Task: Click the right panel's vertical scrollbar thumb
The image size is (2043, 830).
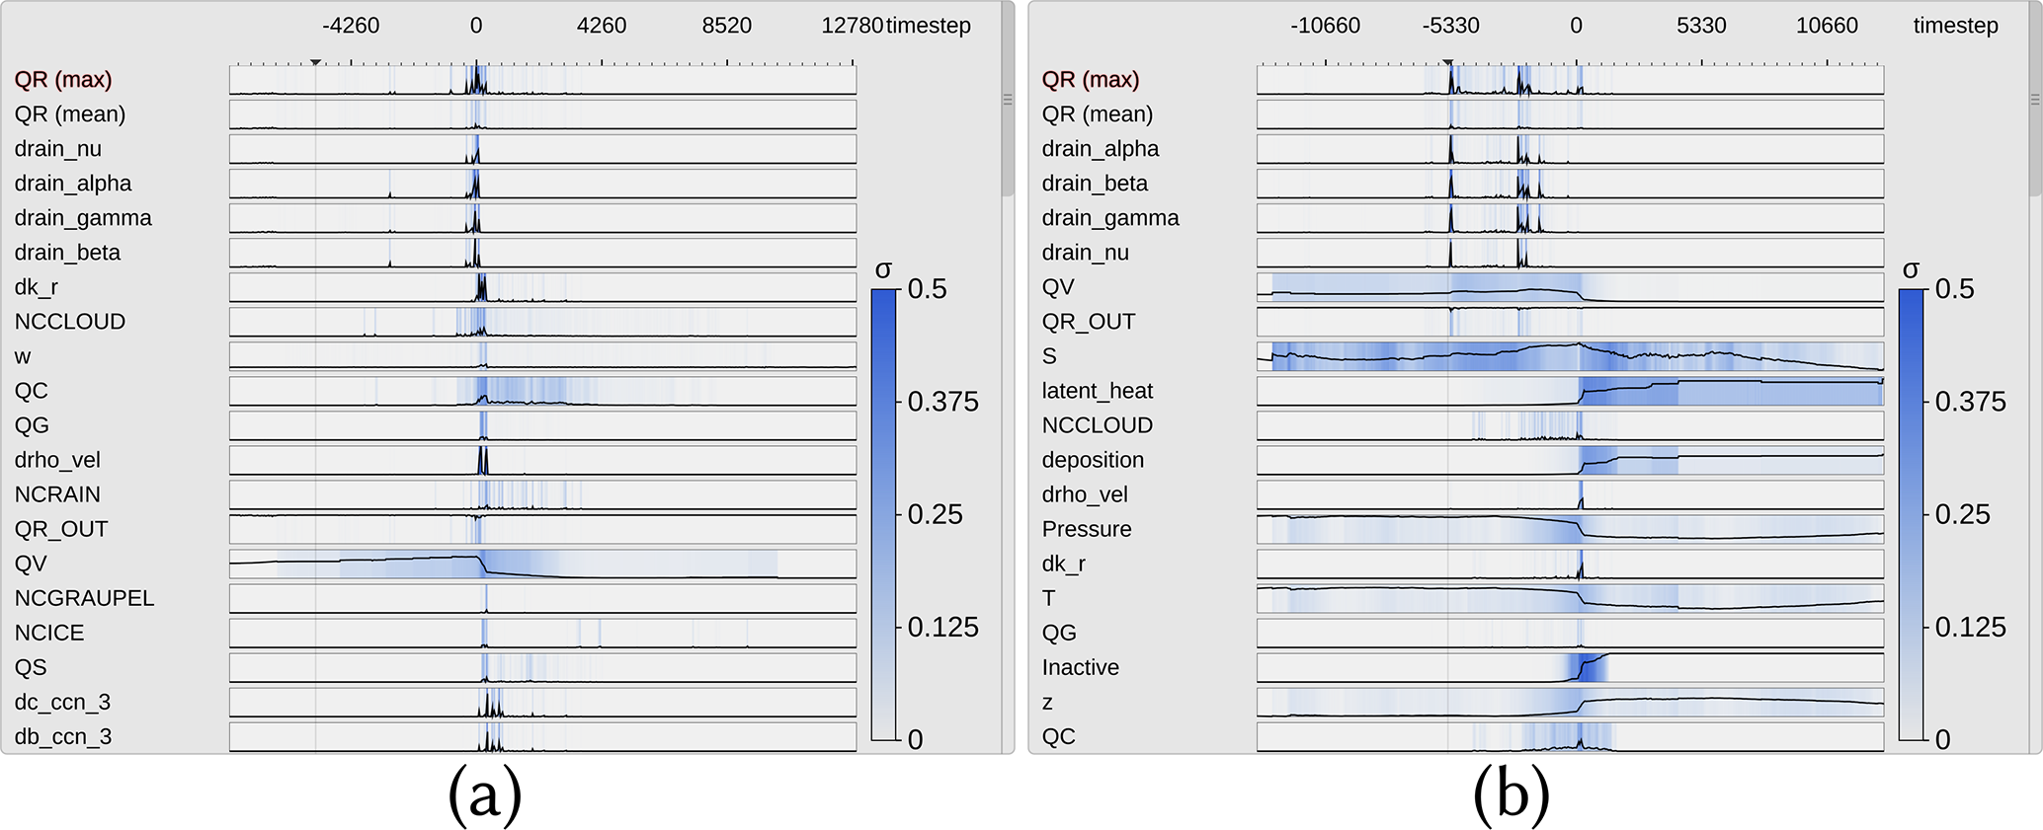Action: (x=2035, y=99)
